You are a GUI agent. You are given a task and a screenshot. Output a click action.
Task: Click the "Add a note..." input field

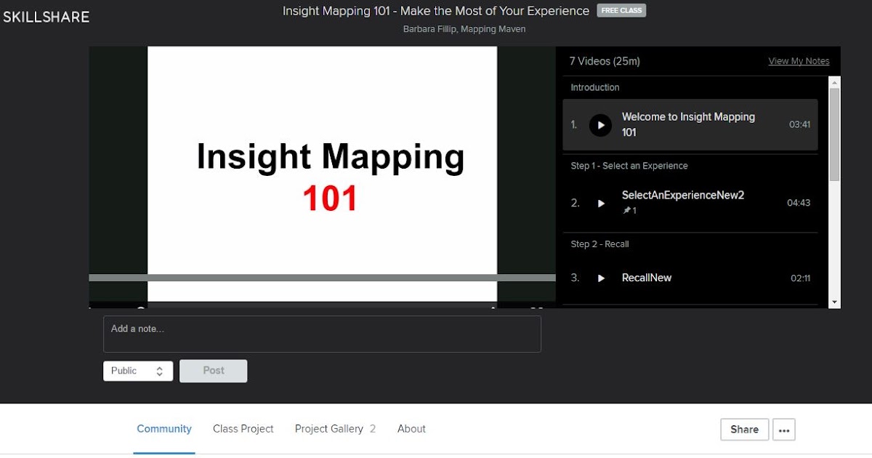(322, 334)
